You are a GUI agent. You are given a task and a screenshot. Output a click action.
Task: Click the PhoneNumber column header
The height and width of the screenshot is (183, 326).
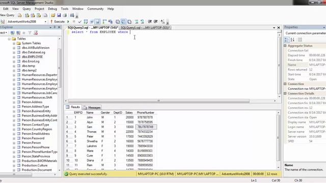click(146, 112)
